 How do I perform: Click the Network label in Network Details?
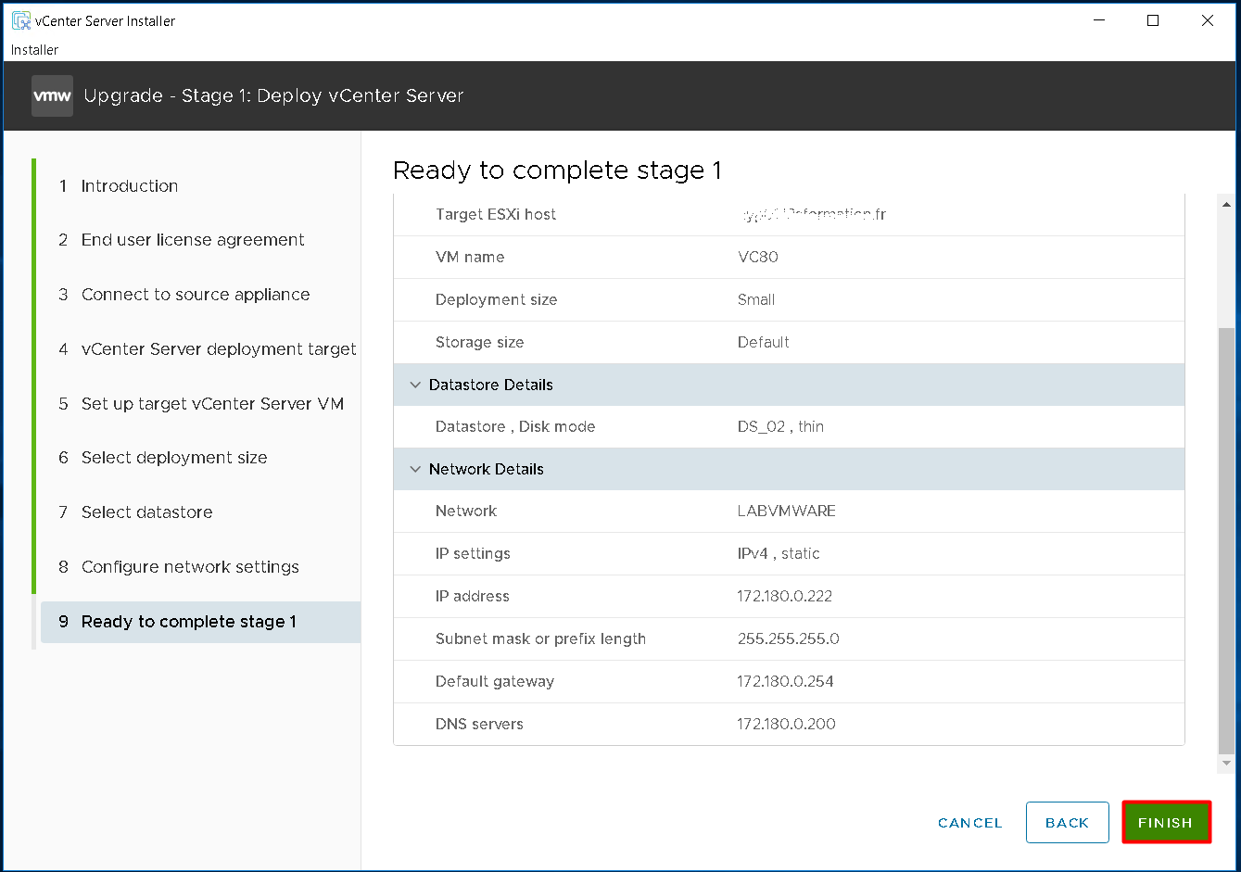(x=466, y=511)
